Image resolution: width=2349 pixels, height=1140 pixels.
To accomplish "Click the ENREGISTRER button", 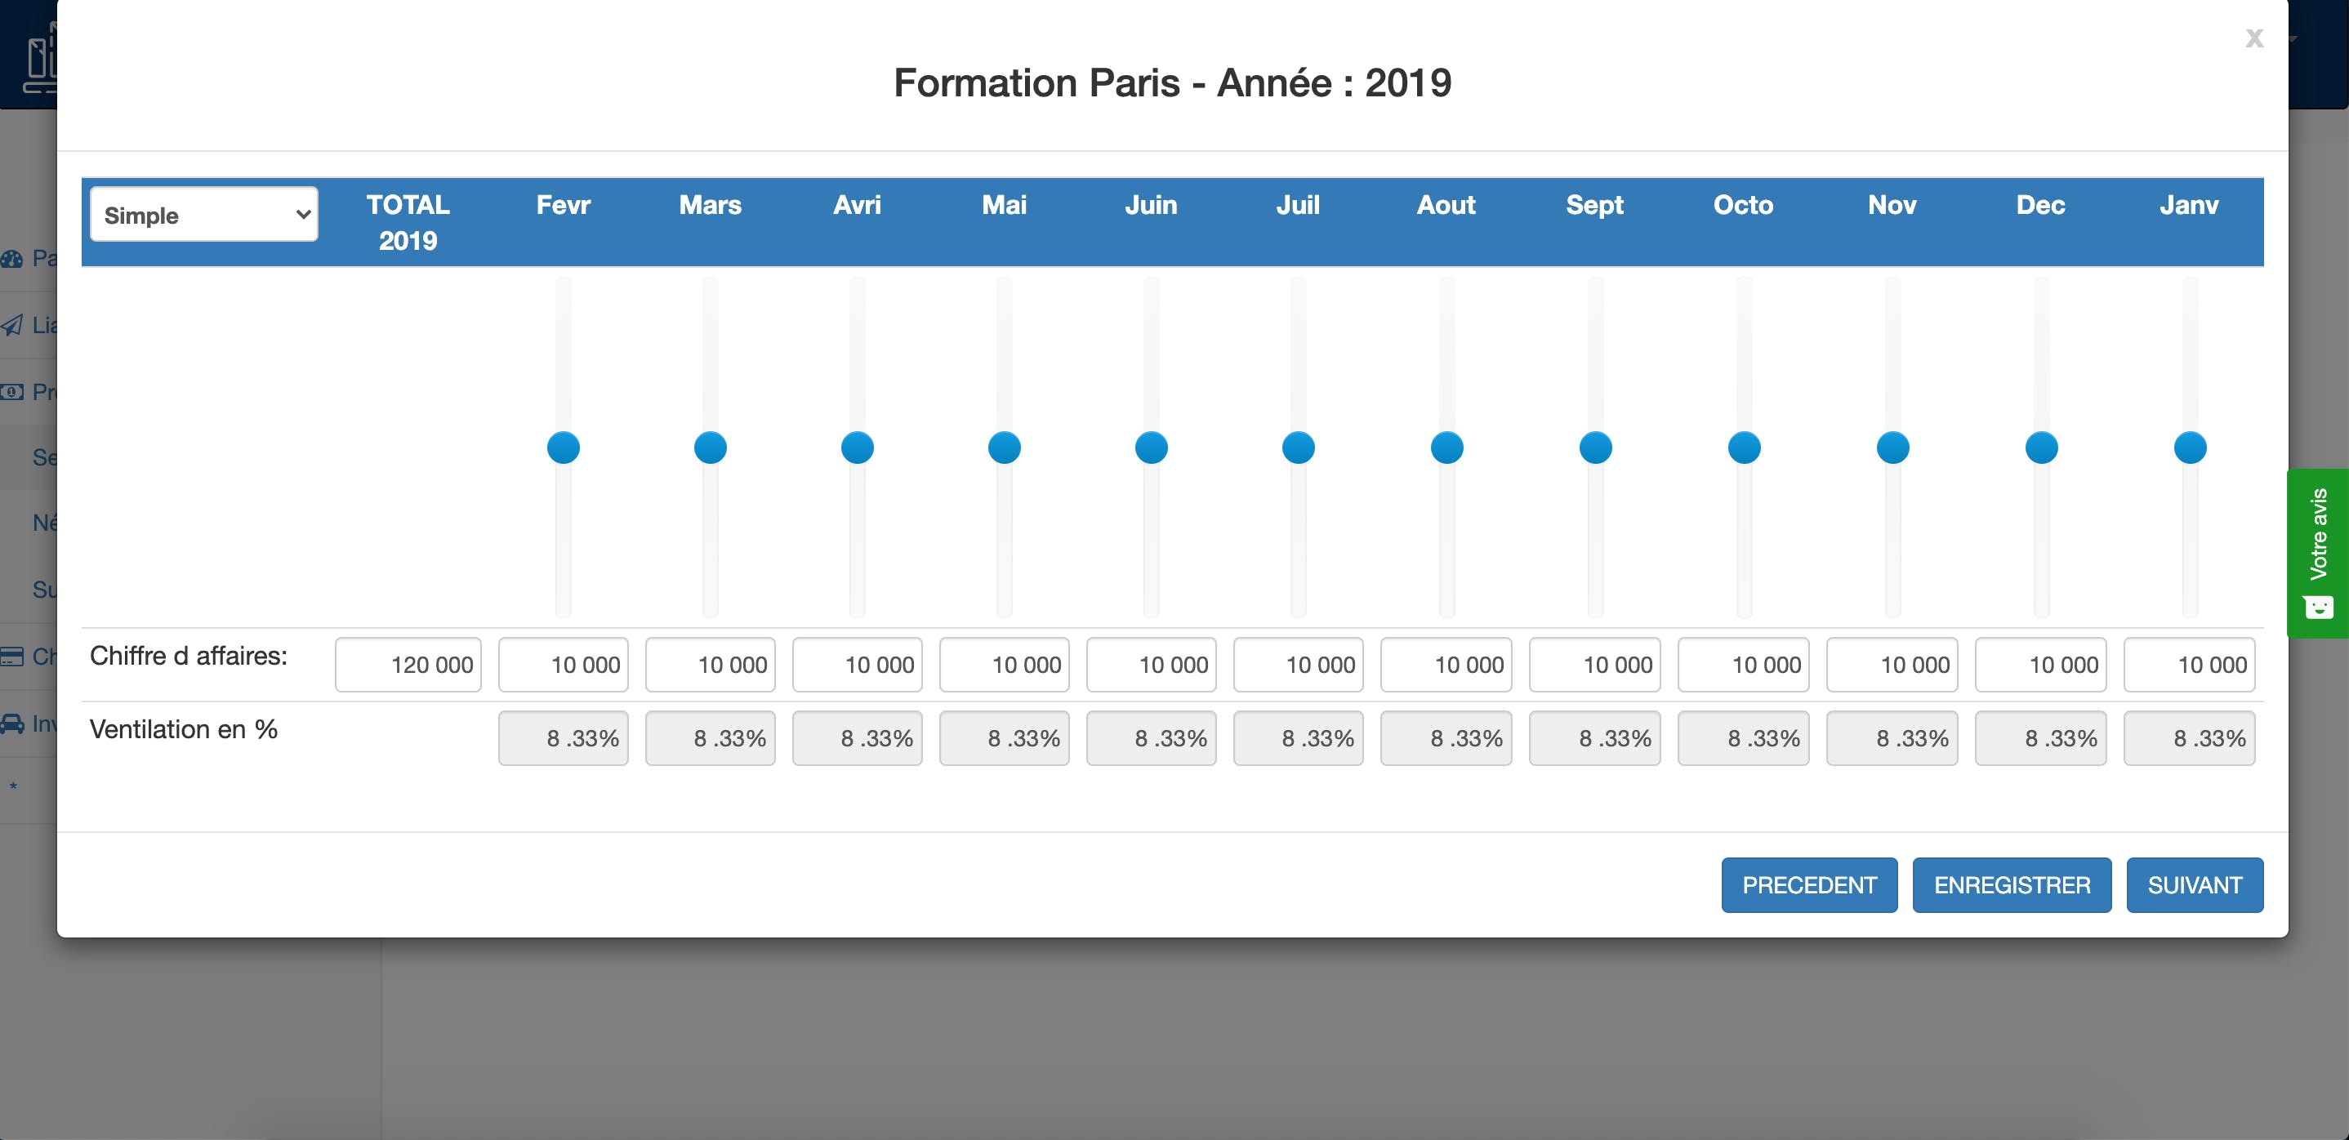I will click(2011, 884).
